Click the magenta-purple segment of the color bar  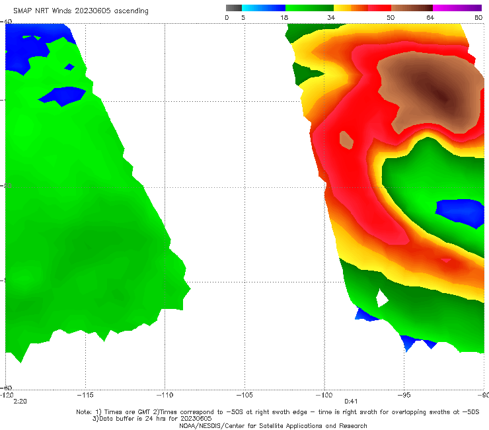(457, 8)
